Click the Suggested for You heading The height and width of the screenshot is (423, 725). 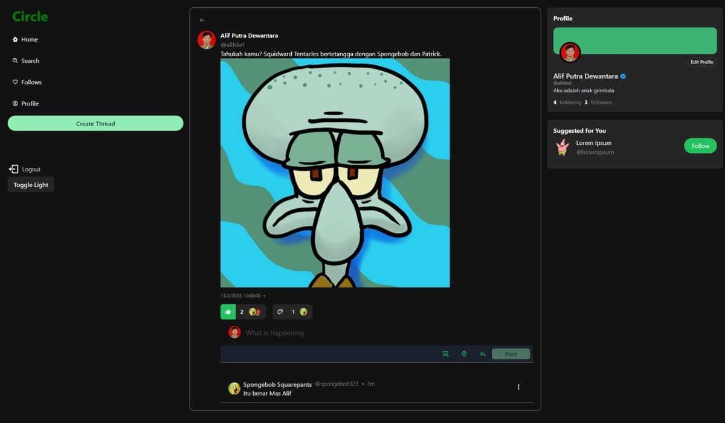click(579, 130)
